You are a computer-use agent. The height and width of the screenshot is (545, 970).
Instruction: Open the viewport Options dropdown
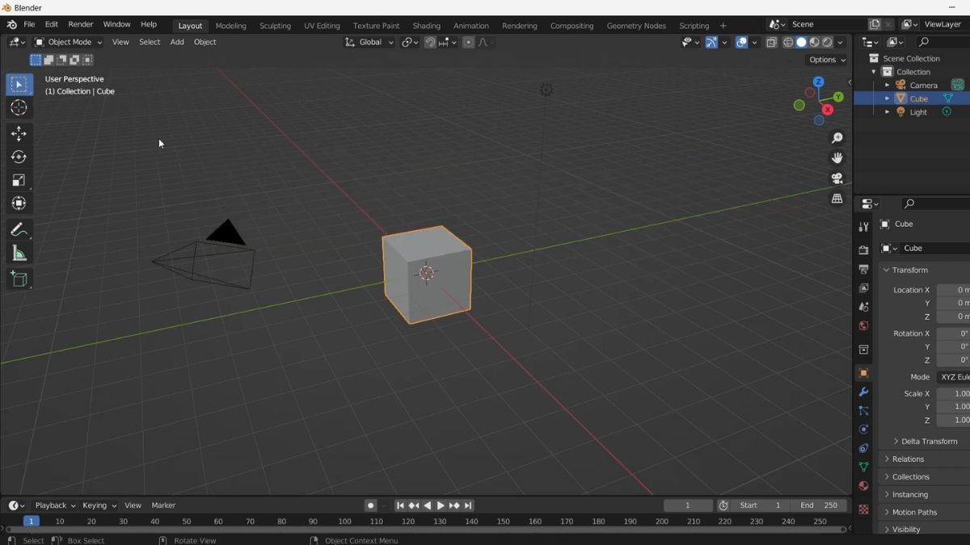coord(827,60)
